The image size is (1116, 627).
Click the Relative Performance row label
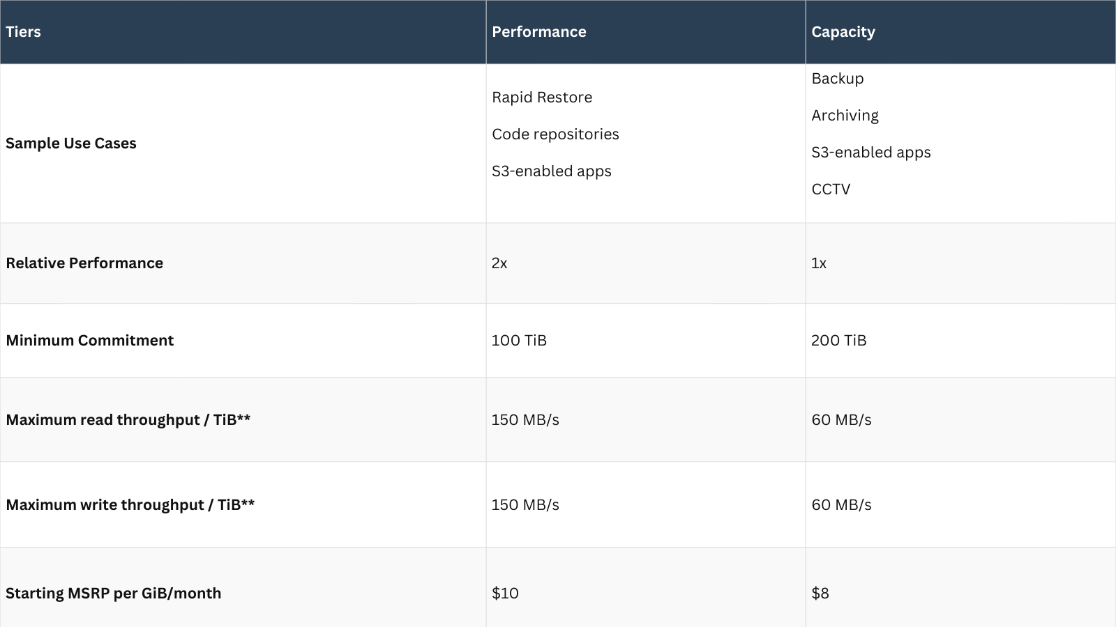tap(84, 263)
